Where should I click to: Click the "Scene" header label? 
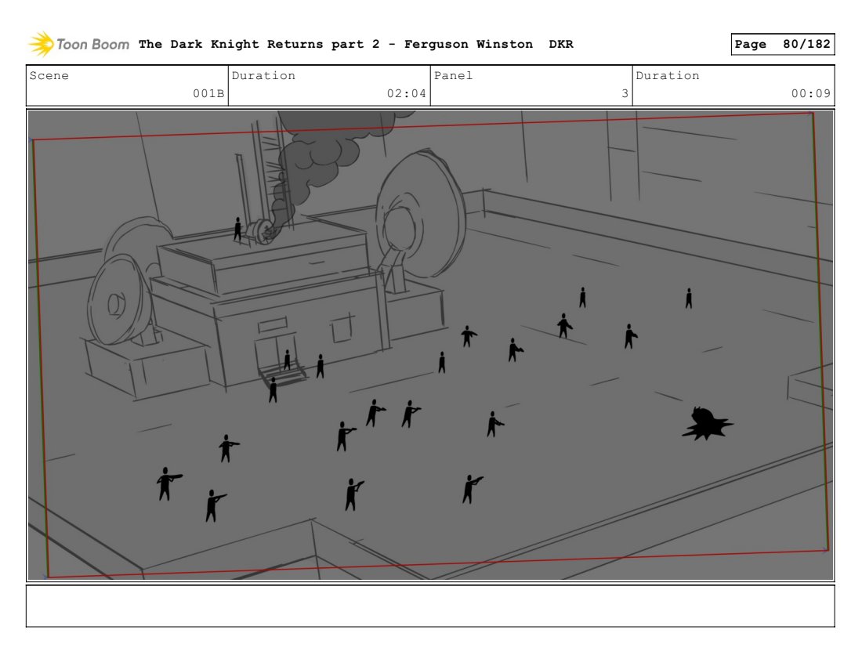click(49, 76)
